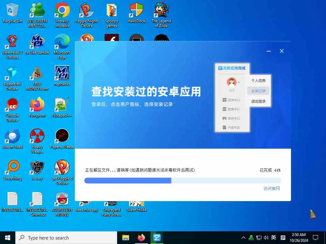
Task: Select the 'literally unusable' Chrome shortcut
Action: 62,15
